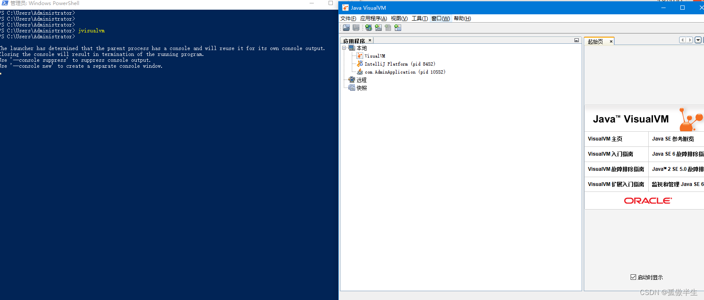Collapse the 本地 tree node

[344, 48]
